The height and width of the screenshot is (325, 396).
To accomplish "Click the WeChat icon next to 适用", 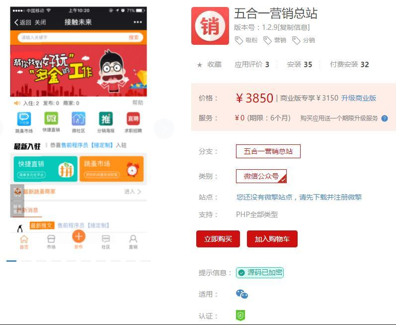I will [242, 294].
